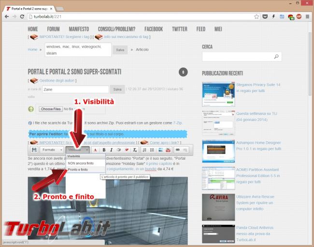This screenshot has width=314, height=247.
Task: Open a new browser tab
Action: click(59, 9)
